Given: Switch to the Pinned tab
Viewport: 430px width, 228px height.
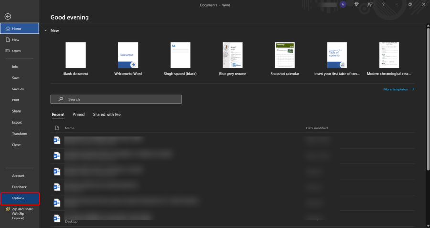Looking at the screenshot, I should [x=78, y=114].
